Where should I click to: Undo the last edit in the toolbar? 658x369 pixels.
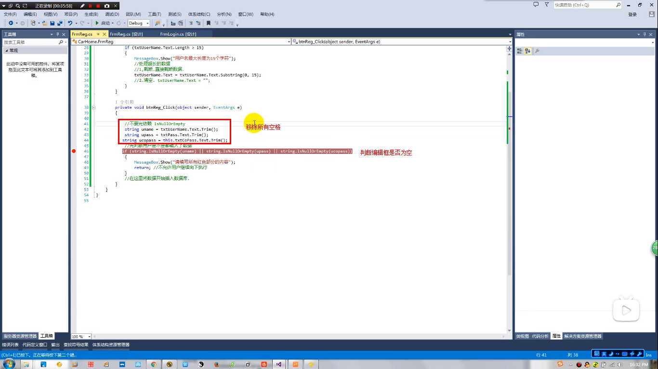69,23
